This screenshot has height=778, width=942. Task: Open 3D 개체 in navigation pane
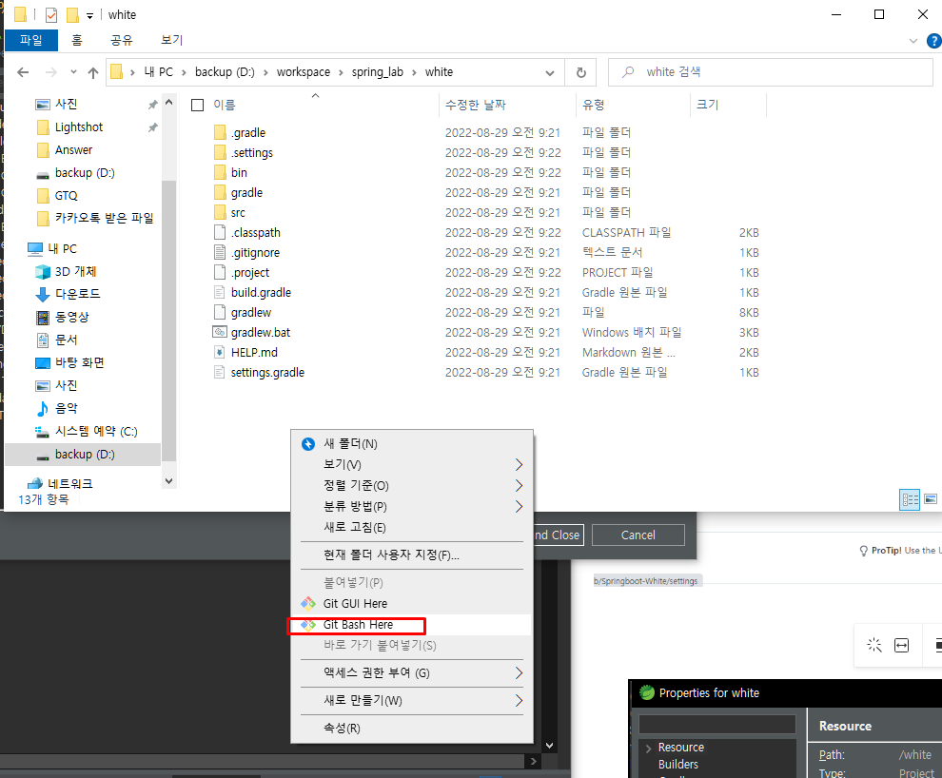(x=75, y=272)
